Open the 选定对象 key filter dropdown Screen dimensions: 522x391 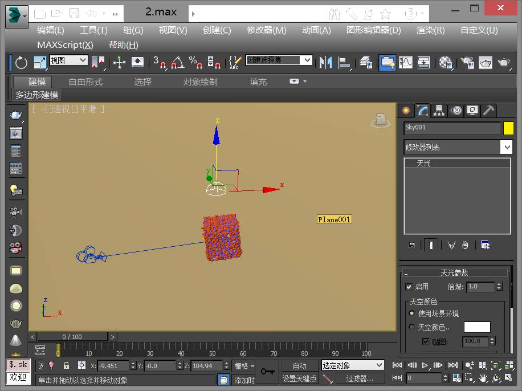click(353, 365)
